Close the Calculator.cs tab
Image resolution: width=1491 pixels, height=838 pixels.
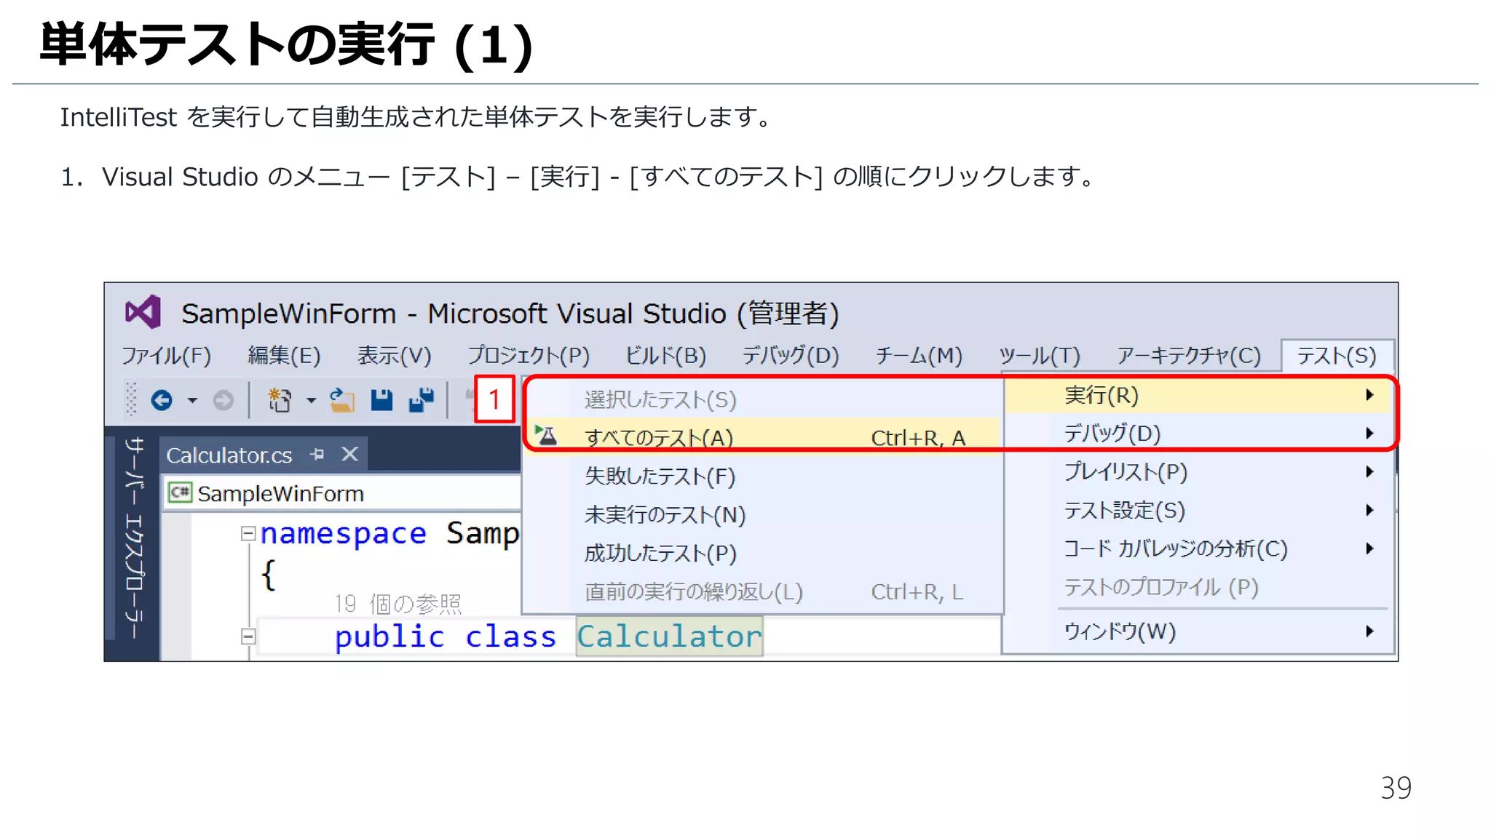(350, 455)
